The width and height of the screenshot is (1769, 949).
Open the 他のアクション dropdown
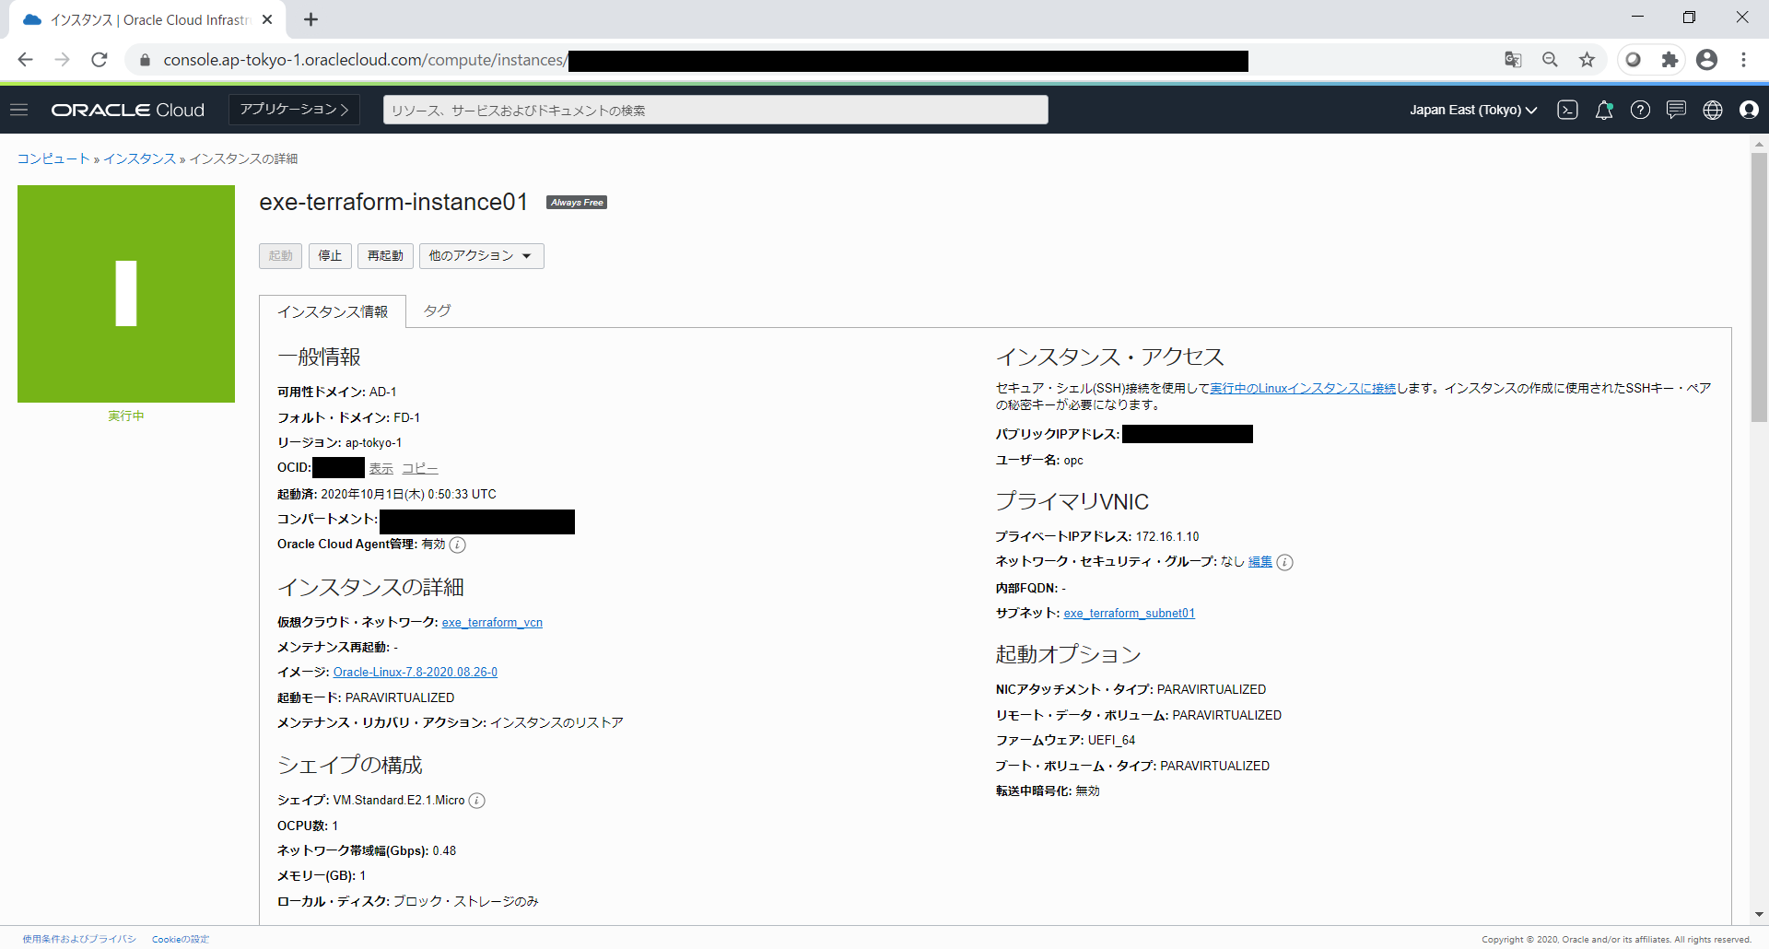pos(481,256)
